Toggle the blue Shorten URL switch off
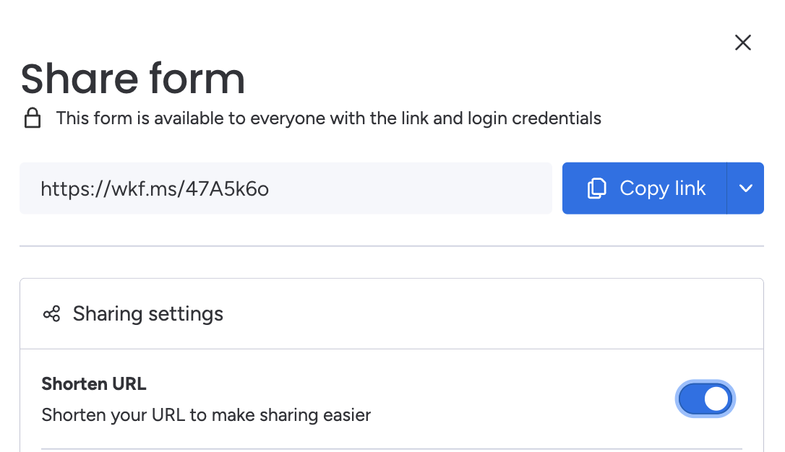 tap(705, 399)
